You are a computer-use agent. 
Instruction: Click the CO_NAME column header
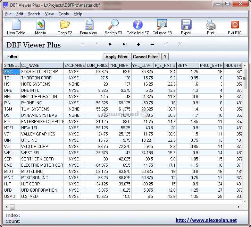(42, 66)
